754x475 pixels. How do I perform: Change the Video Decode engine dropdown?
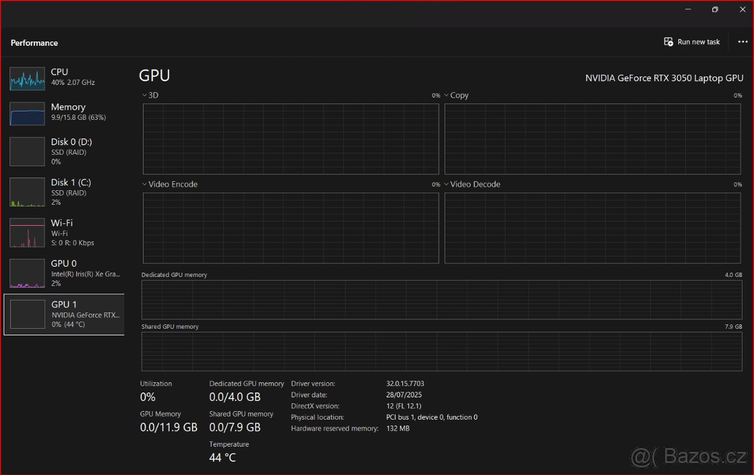447,184
